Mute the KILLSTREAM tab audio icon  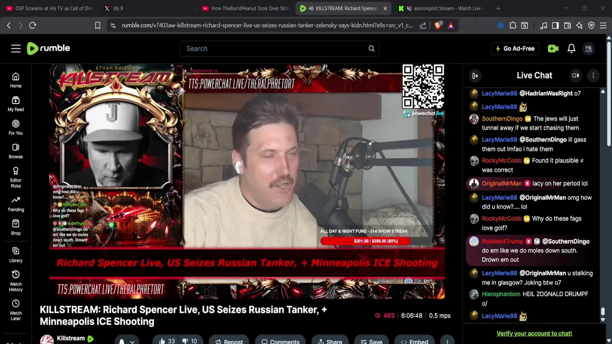pos(311,8)
